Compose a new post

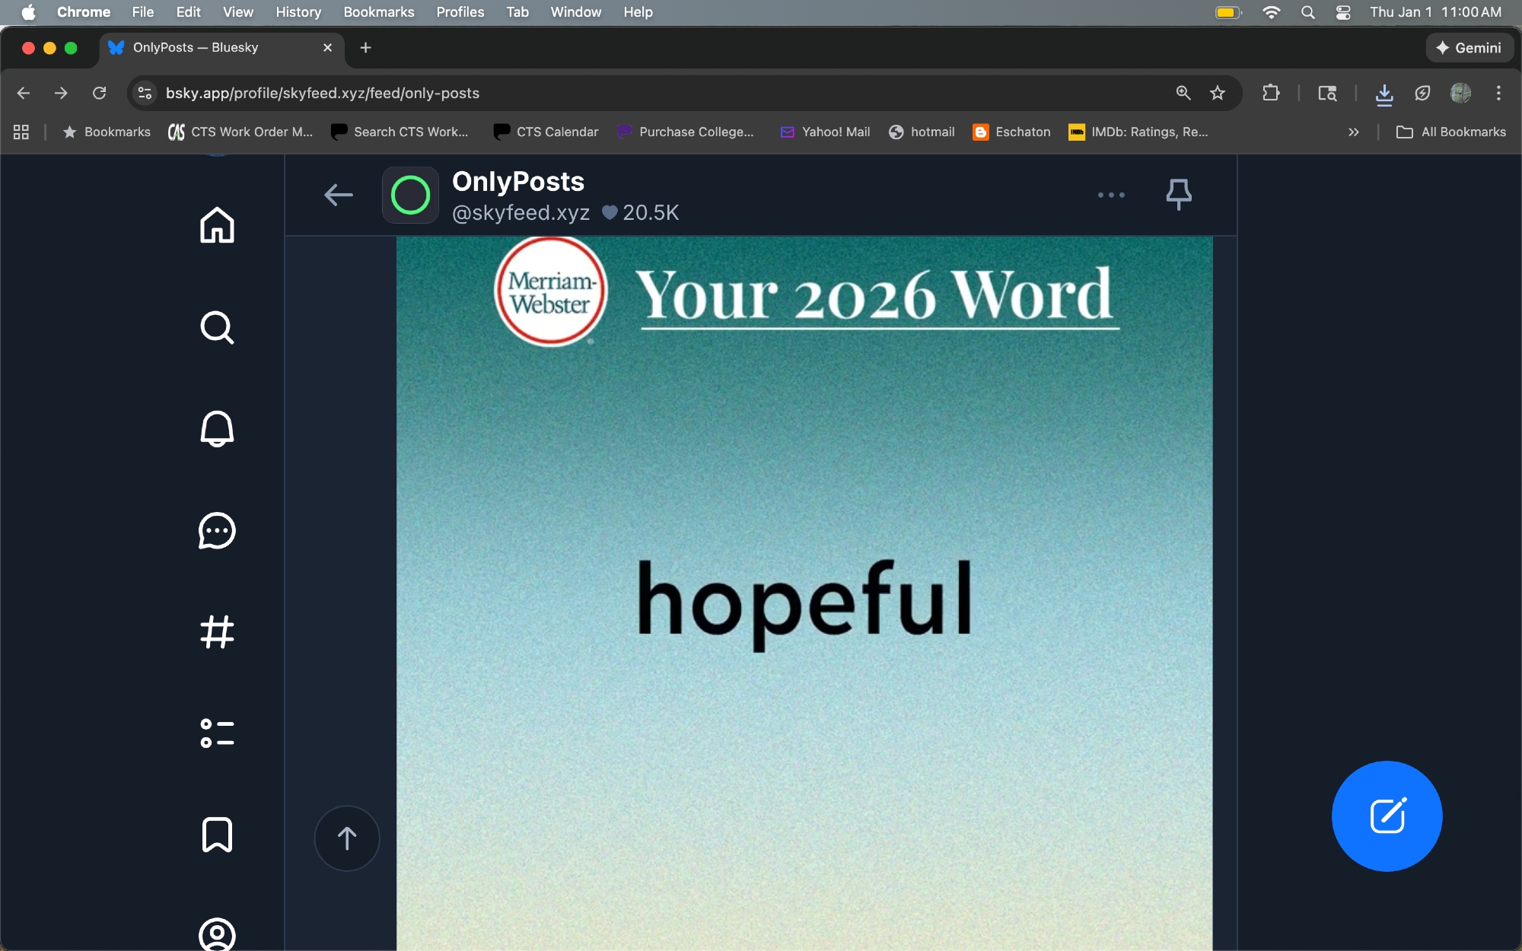[1387, 816]
